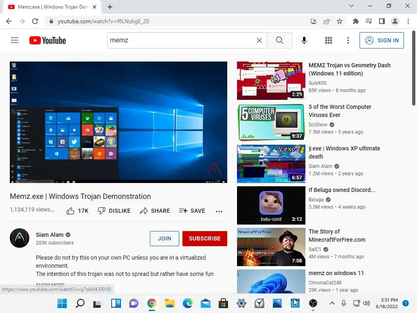View site info lock icon

[x=51, y=21]
